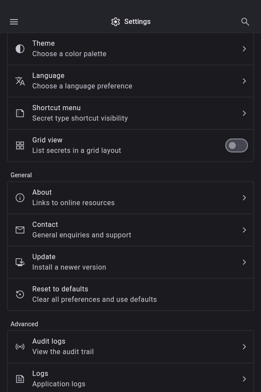261x392 pixels.
Task: Click the Update download icon
Action: click(20, 262)
